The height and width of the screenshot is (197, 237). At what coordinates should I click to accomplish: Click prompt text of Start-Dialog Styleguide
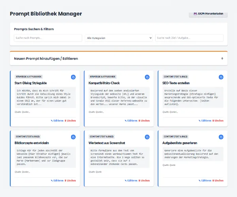[45, 97]
